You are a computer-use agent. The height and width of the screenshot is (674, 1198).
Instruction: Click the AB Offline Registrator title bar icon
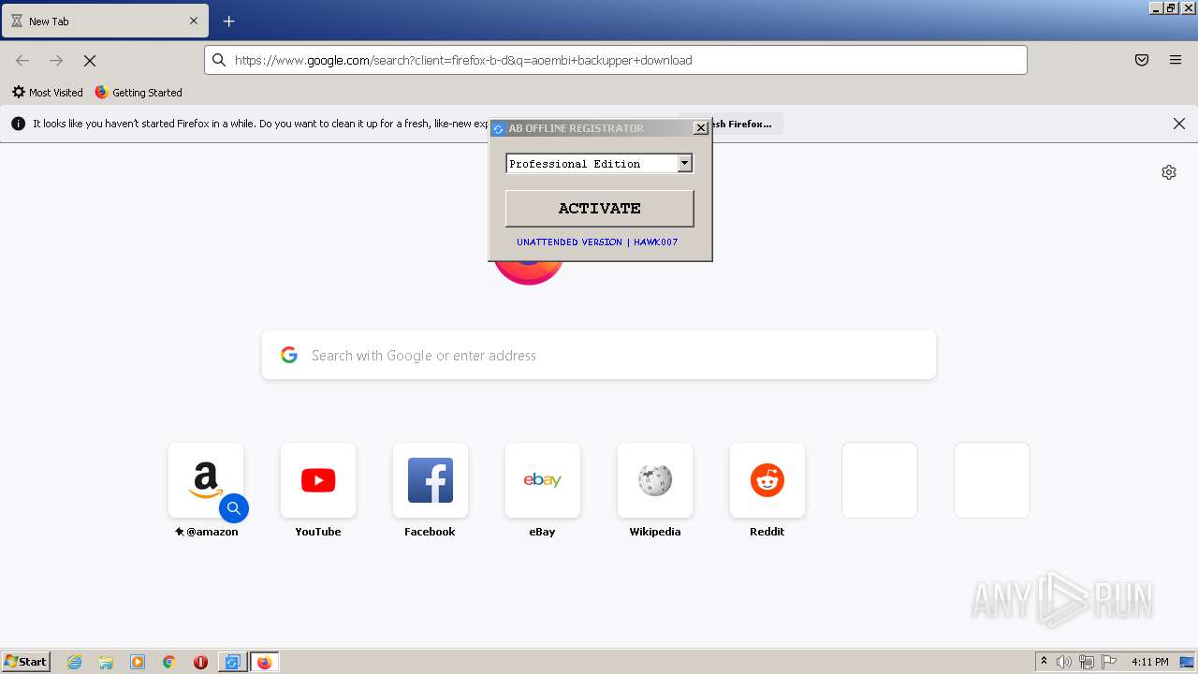click(499, 128)
